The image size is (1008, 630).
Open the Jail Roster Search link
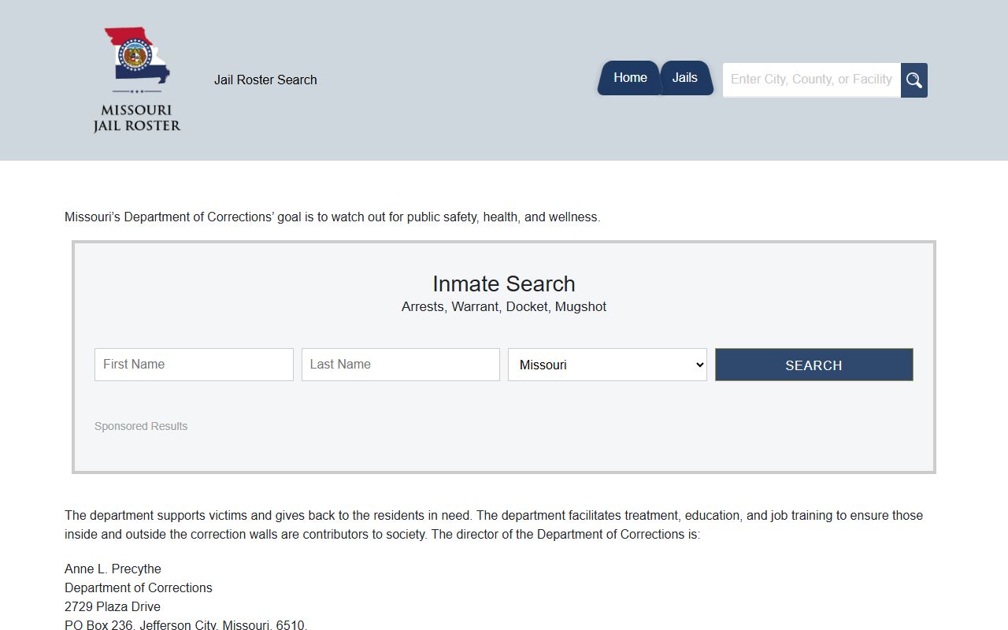point(265,80)
